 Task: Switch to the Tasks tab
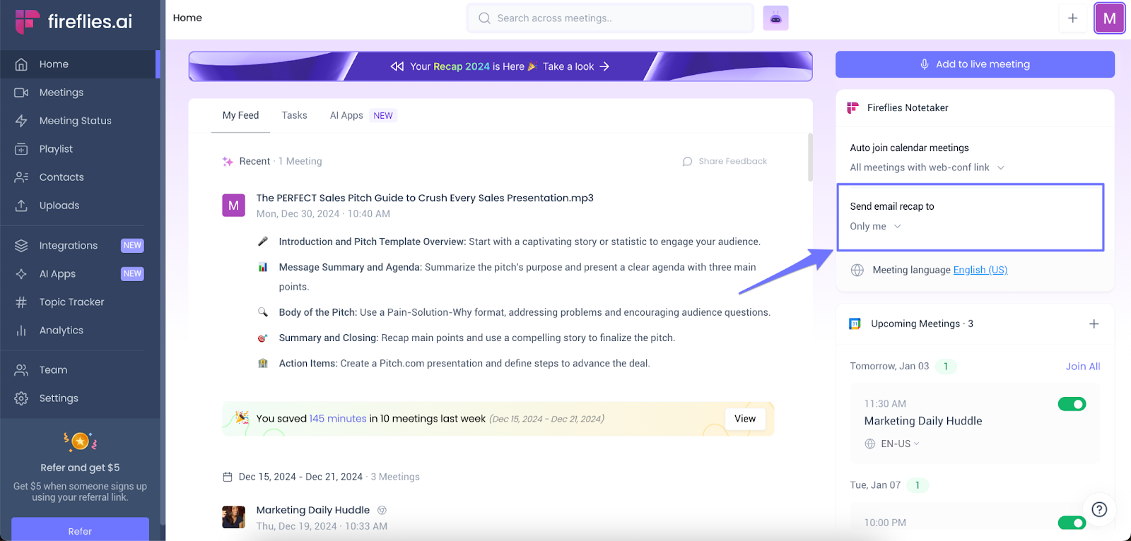pyautogui.click(x=294, y=115)
